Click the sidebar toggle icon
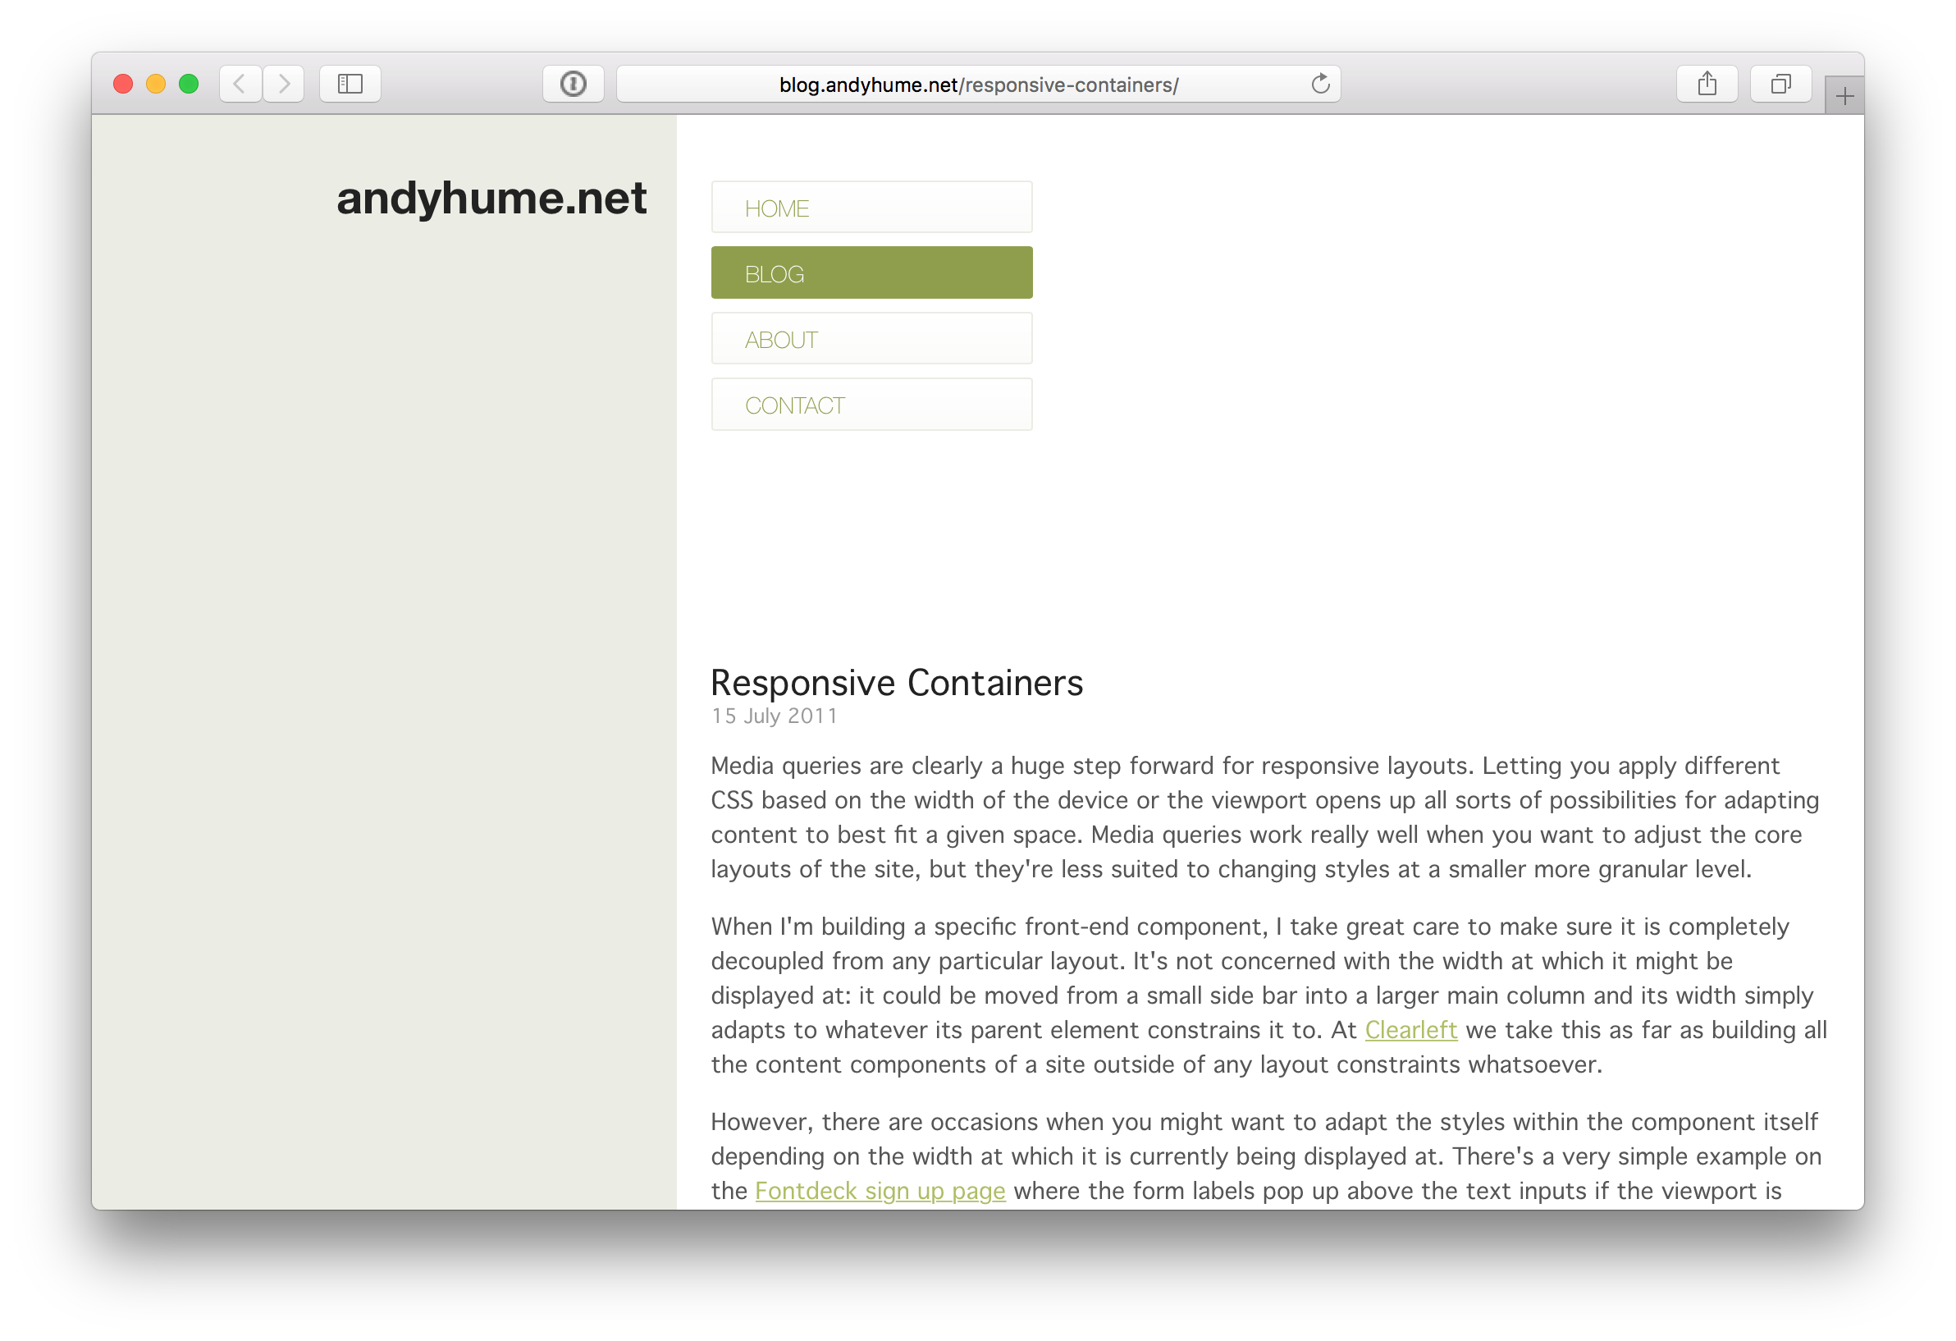Screen dimensions: 1956x1341 352,83
